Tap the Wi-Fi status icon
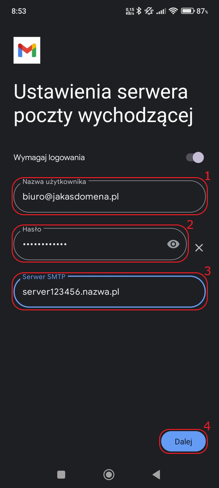This screenshot has width=219, height=488. pos(173,11)
